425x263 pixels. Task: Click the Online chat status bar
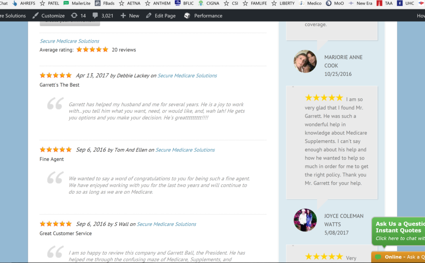pos(398,257)
